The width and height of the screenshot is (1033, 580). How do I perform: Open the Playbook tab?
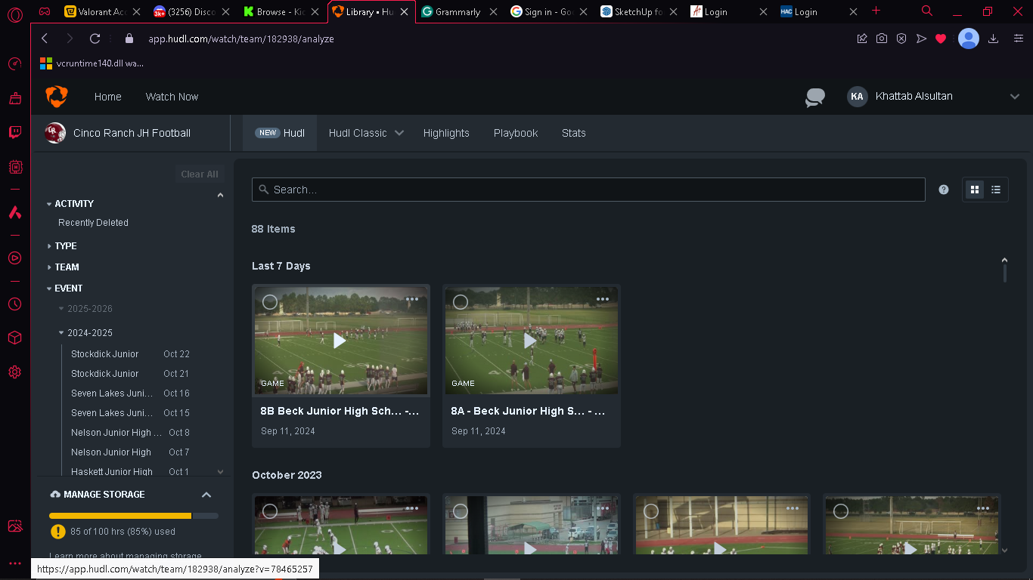[x=516, y=133]
